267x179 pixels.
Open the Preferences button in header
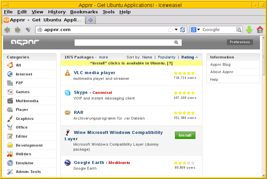[x=240, y=42]
